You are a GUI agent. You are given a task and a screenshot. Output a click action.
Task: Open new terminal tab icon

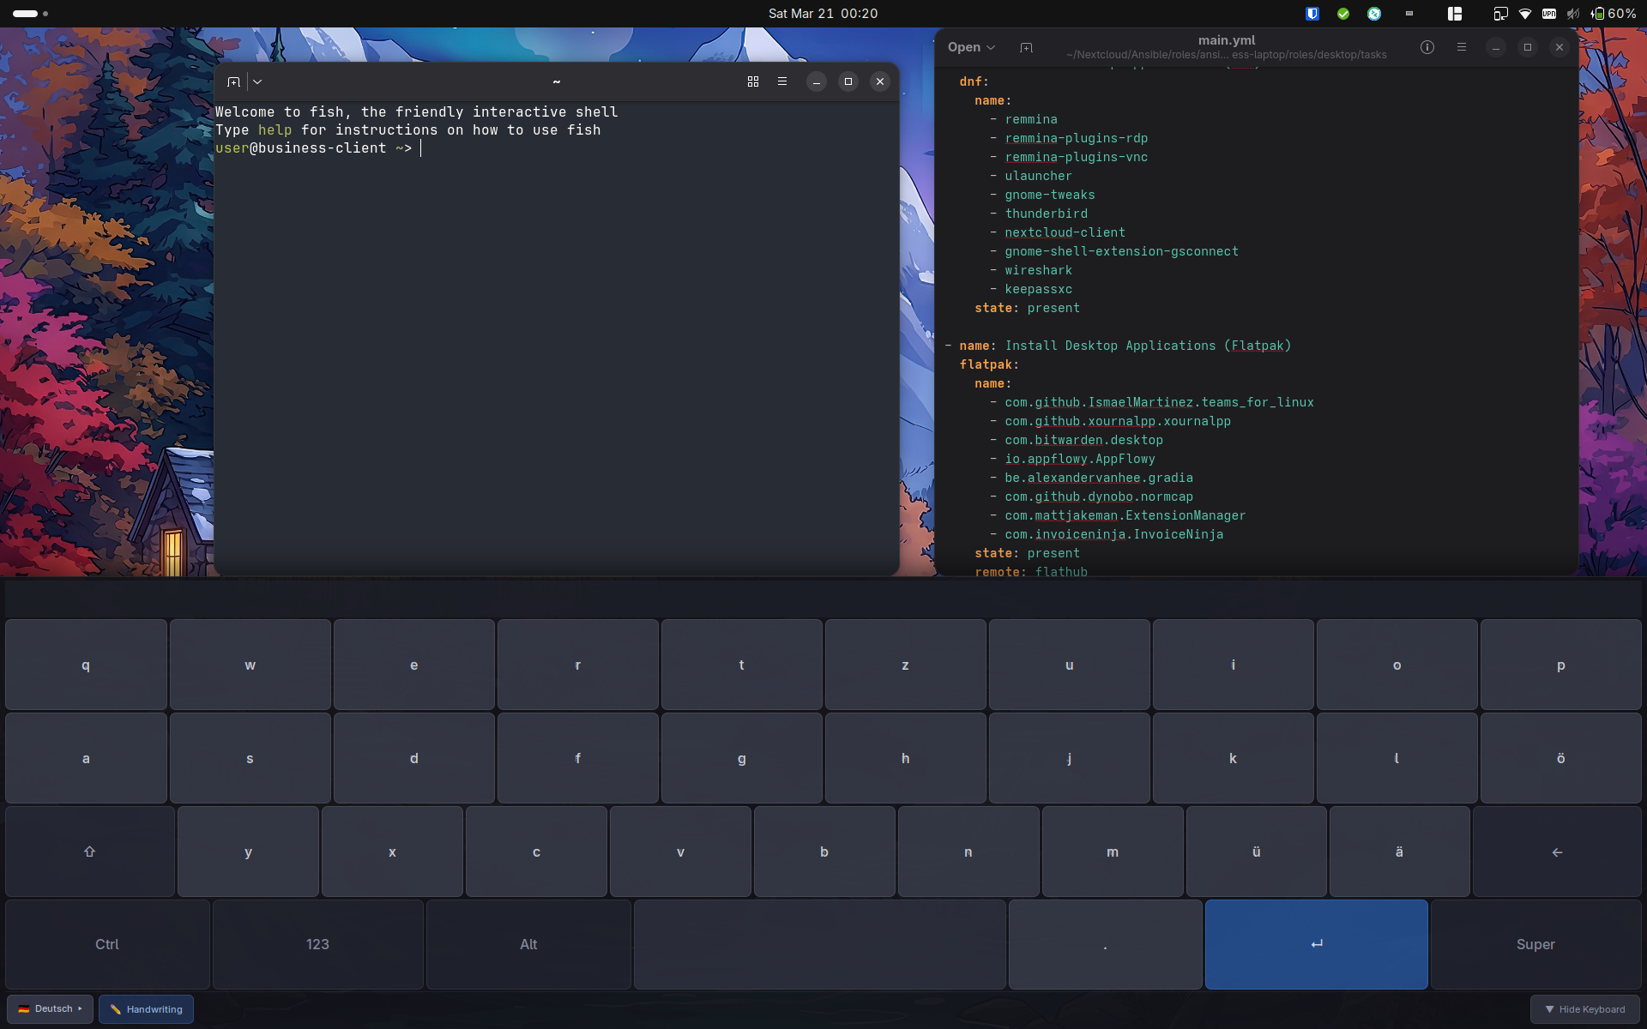[x=233, y=81]
